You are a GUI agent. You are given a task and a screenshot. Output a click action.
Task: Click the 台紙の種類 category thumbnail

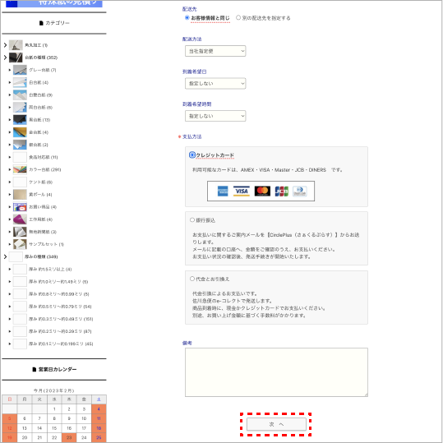pyautogui.click(x=16, y=58)
